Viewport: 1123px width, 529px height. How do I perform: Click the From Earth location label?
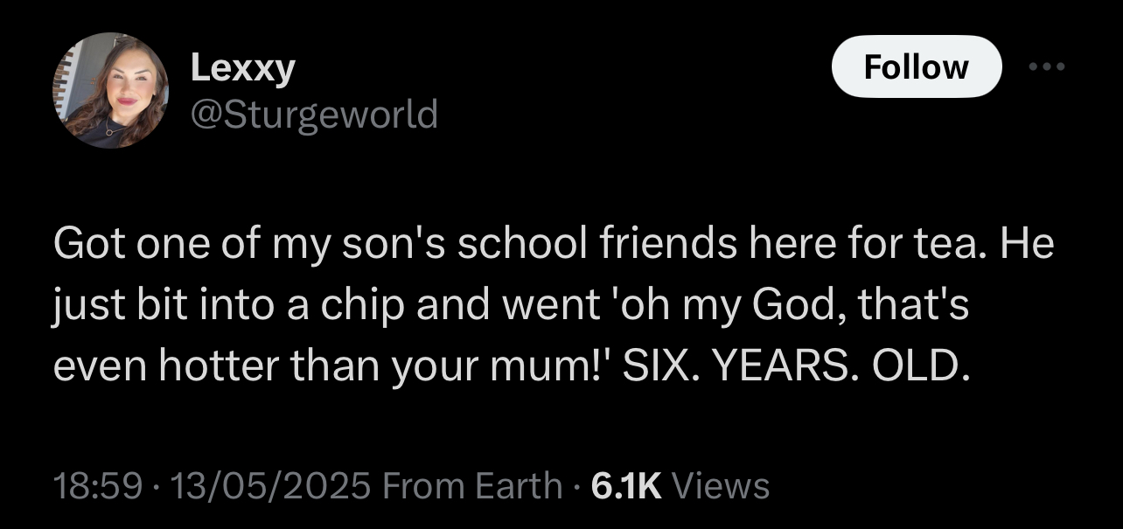[473, 484]
